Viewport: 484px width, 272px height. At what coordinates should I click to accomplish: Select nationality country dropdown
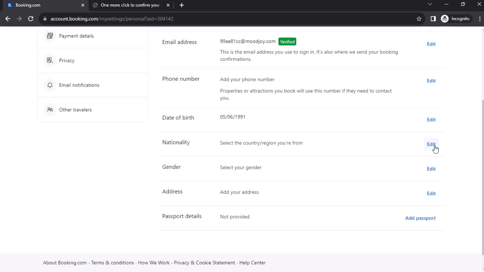(431, 144)
